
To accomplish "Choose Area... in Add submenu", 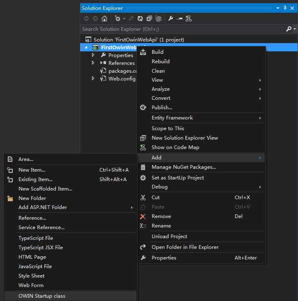I will pyautogui.click(x=71, y=159).
